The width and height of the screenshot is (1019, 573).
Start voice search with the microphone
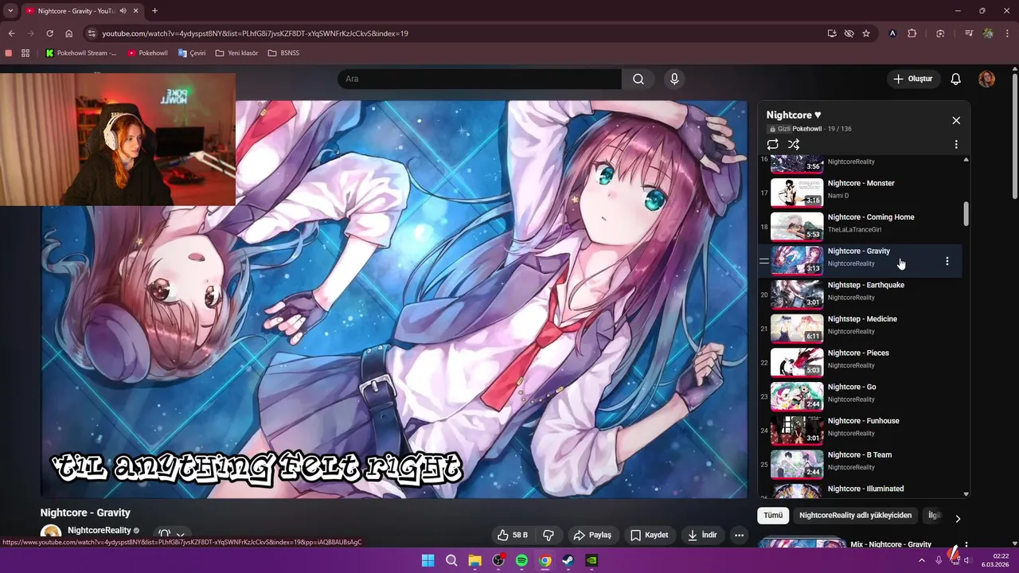click(674, 79)
